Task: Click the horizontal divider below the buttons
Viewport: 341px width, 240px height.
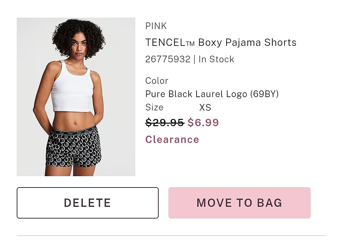Action: click(171, 236)
